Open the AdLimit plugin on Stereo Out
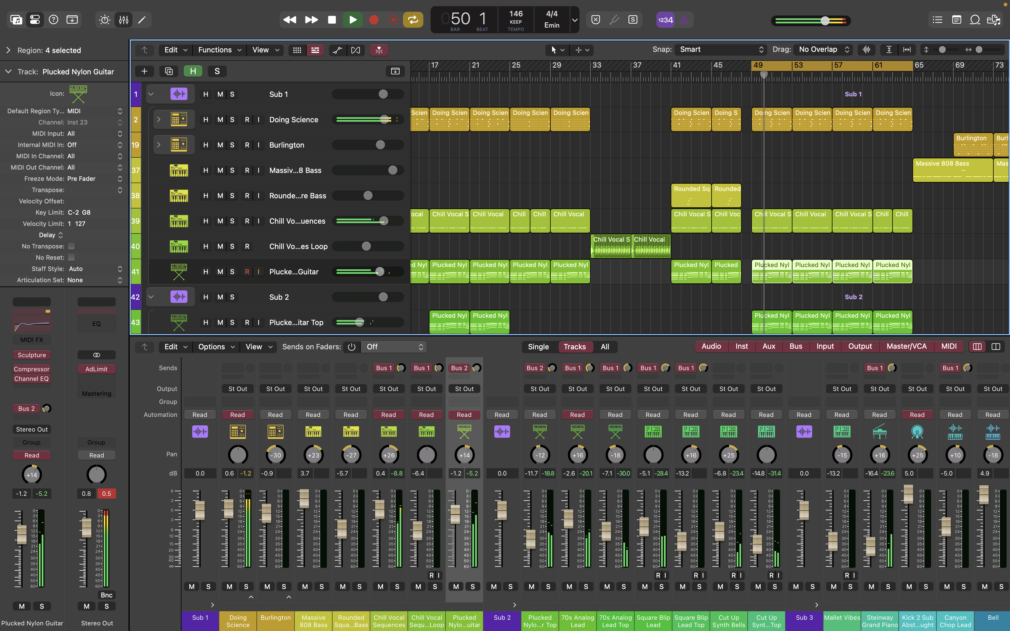1010x631 pixels. 96,369
